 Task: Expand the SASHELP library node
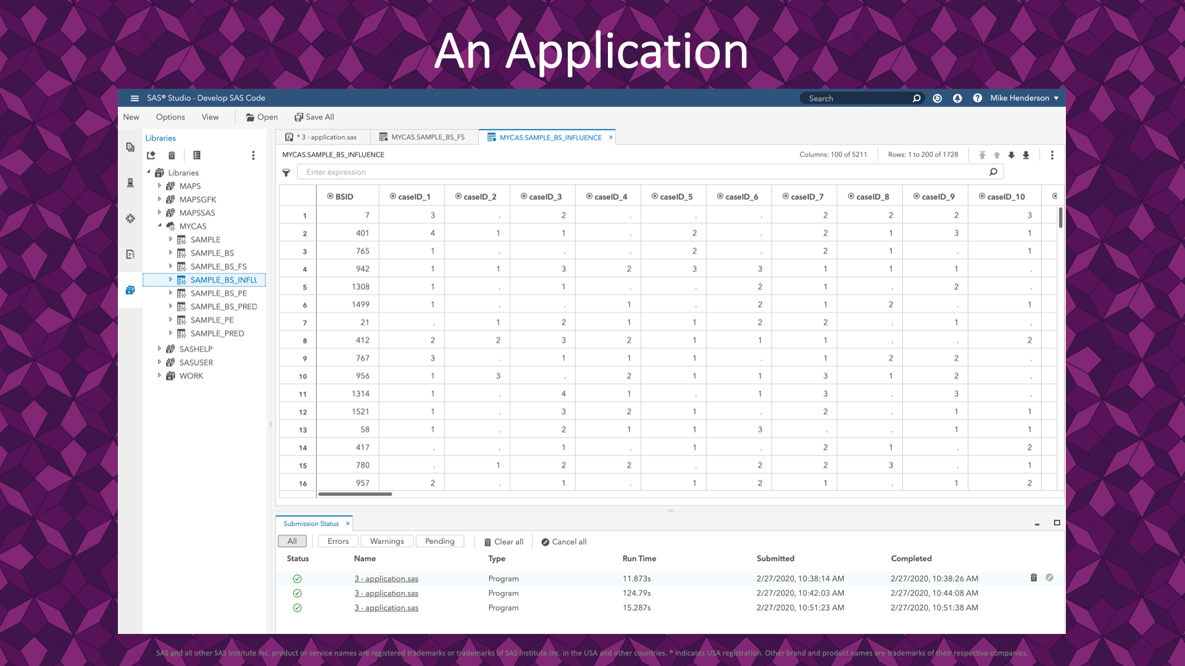(x=160, y=348)
